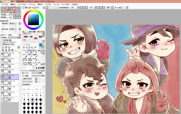Choose the バケツ bucket fill tool
The width and height of the screenshot is (181, 114).
pyautogui.click(x=25, y=56)
